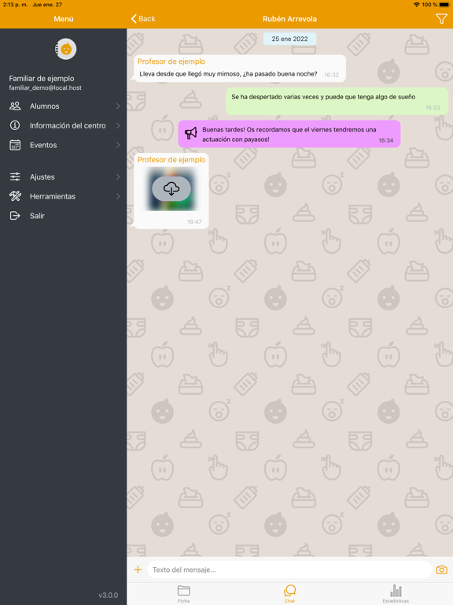This screenshot has width=453, height=605.
Task: Go back using the Back button
Action: tap(143, 19)
